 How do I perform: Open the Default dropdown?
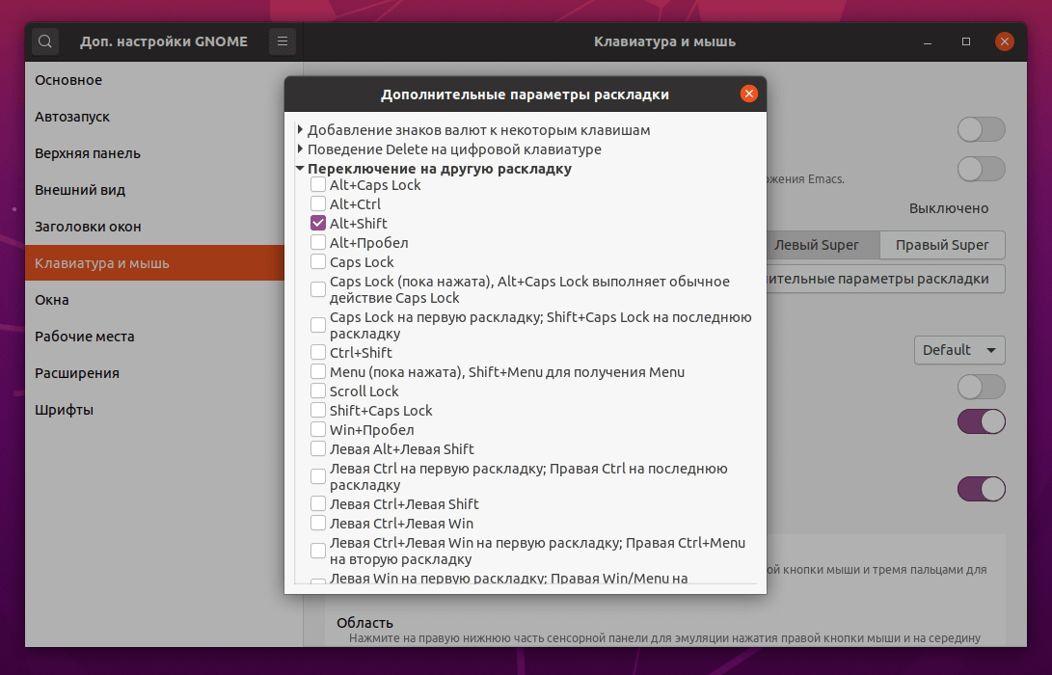[959, 350]
